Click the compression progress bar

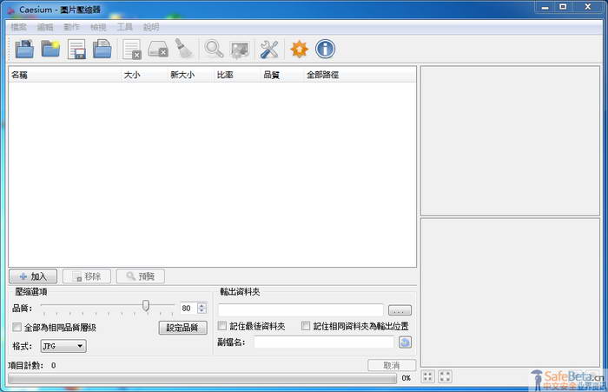(202, 378)
